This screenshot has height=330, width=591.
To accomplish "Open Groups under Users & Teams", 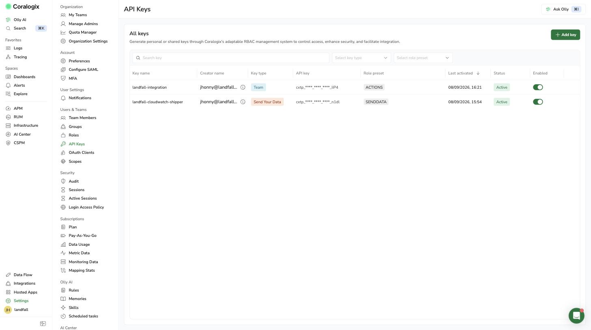I will coord(71,127).
